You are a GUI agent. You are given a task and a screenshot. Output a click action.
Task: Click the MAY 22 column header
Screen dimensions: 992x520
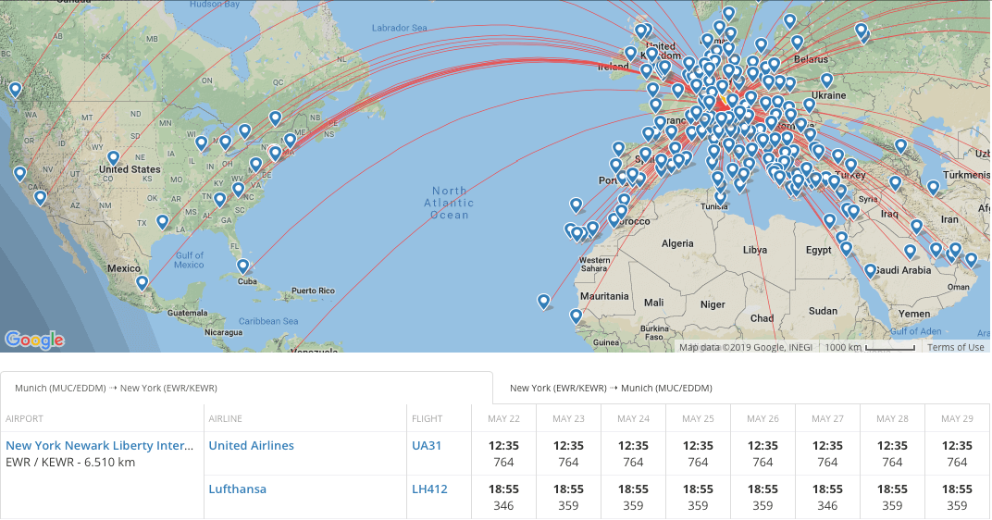(503, 419)
